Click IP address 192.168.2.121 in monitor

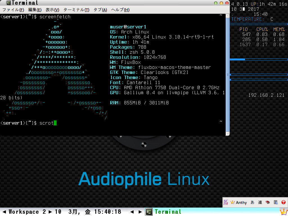(266, 95)
